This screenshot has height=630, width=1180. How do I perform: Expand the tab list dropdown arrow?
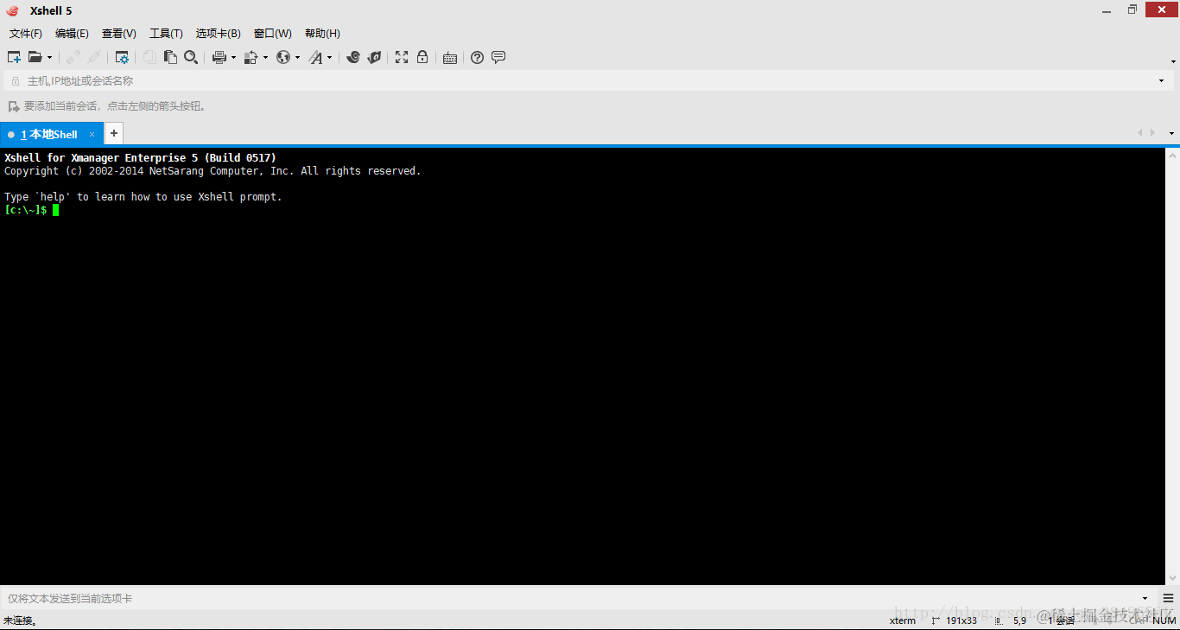tap(1172, 134)
